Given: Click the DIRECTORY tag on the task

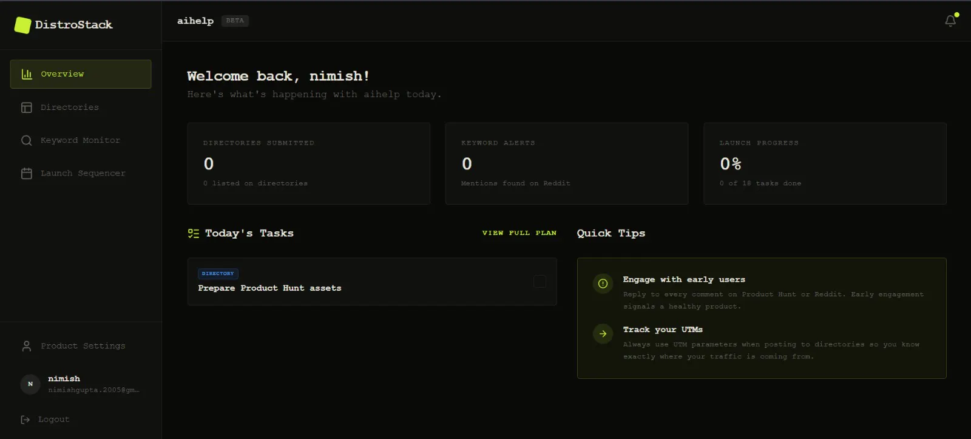Looking at the screenshot, I should pos(218,274).
